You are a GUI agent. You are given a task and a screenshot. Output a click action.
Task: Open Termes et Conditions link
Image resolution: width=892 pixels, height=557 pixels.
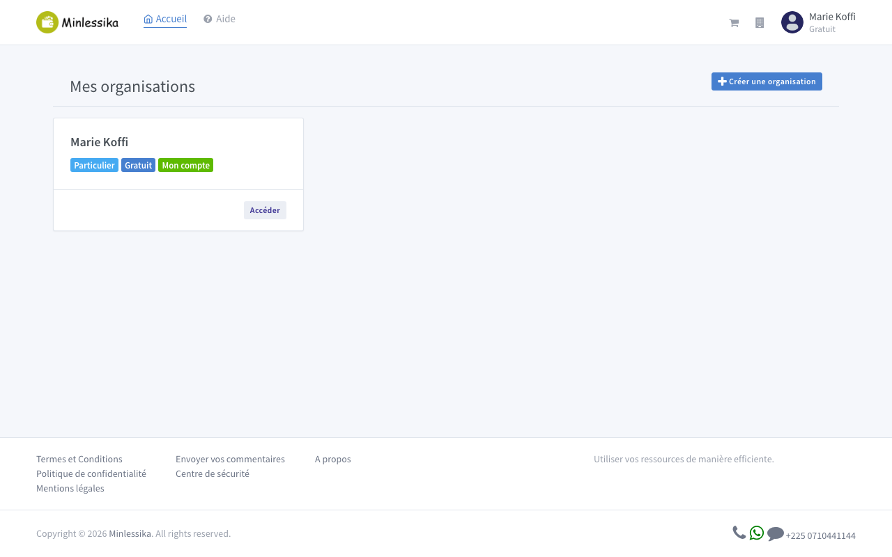click(x=79, y=459)
